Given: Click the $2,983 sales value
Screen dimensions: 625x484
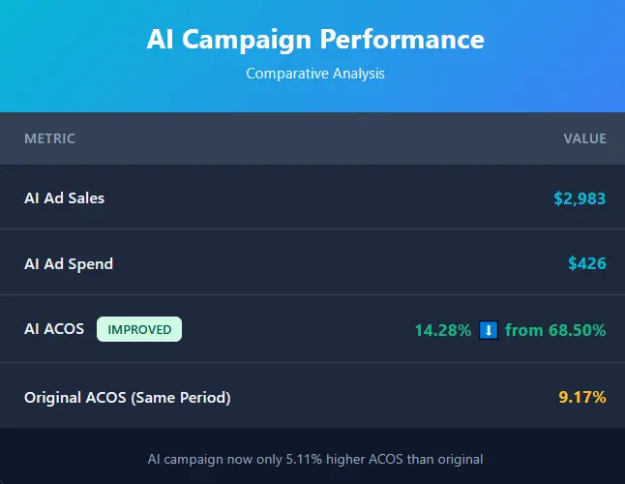Looking at the screenshot, I should pos(580,198).
